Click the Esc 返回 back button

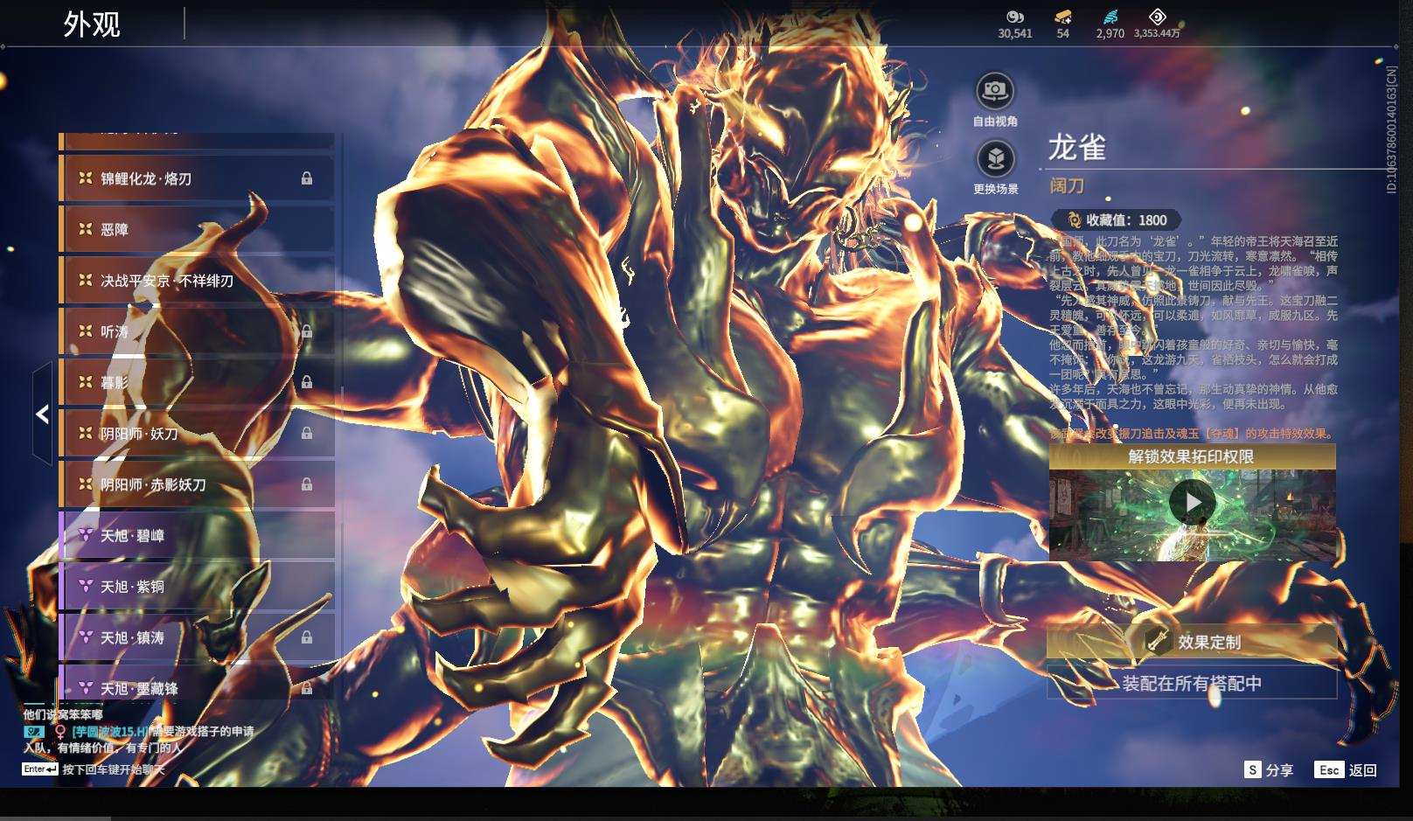[x=1346, y=769]
